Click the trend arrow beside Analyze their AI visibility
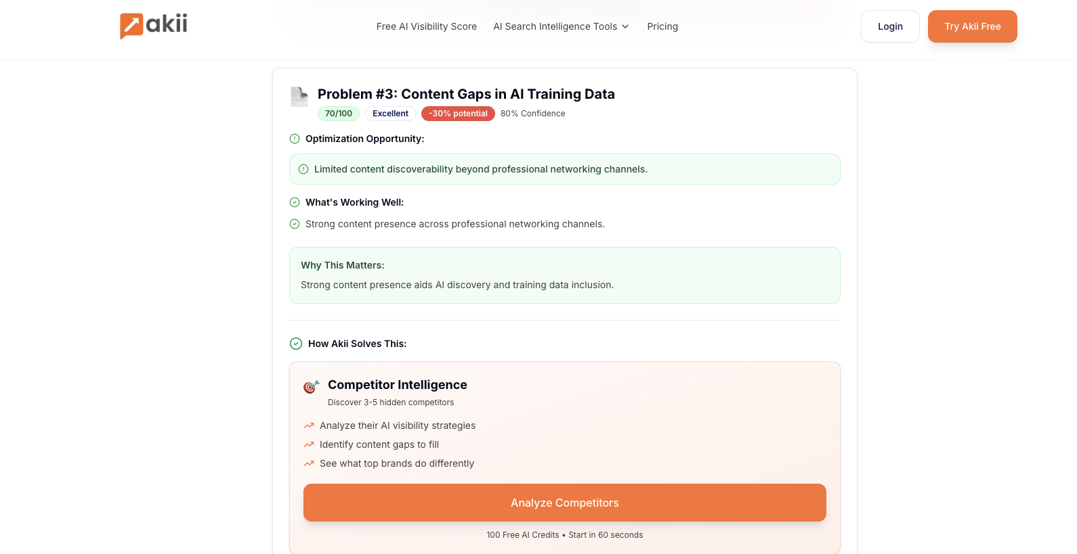This screenshot has height=554, width=1077. [309, 425]
